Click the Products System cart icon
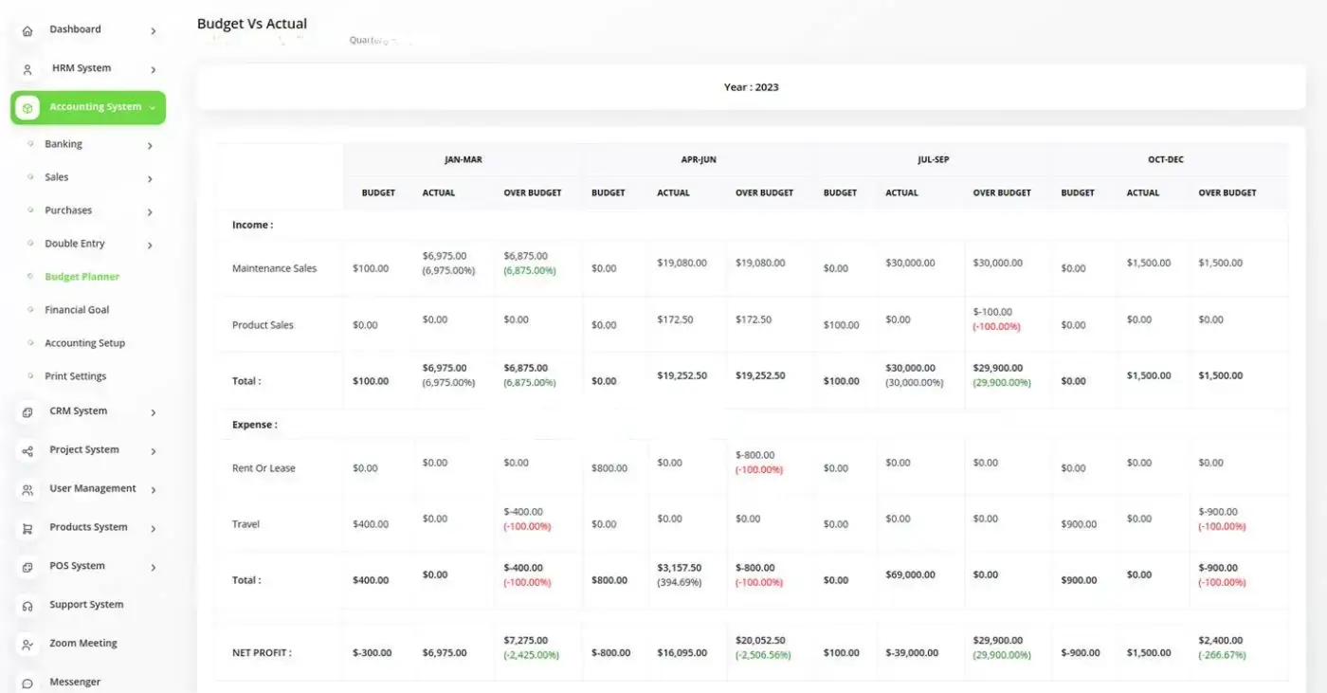The width and height of the screenshot is (1327, 693). pyautogui.click(x=27, y=529)
